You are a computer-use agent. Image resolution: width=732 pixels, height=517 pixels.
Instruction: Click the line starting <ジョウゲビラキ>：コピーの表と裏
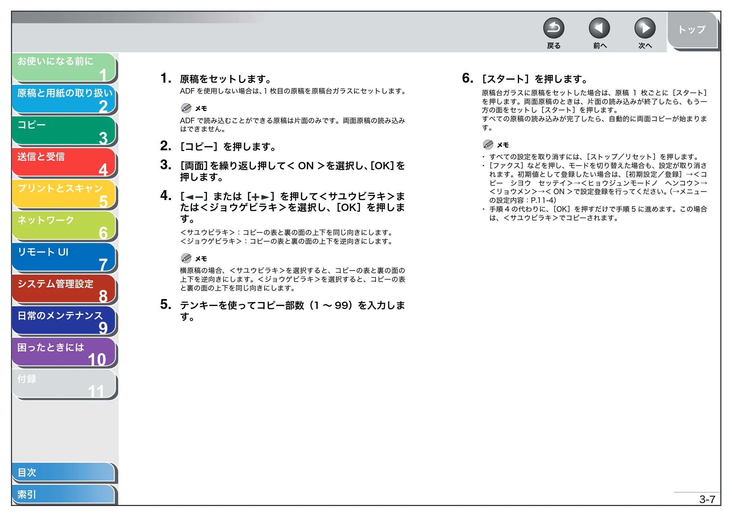point(287,241)
